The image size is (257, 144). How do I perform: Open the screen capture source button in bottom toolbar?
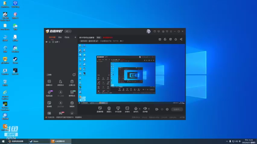100,109
